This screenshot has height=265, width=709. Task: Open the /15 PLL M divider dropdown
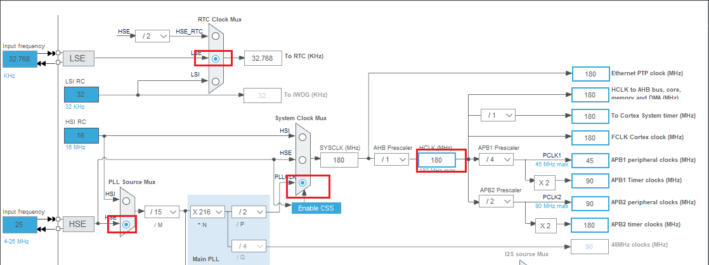click(x=162, y=211)
